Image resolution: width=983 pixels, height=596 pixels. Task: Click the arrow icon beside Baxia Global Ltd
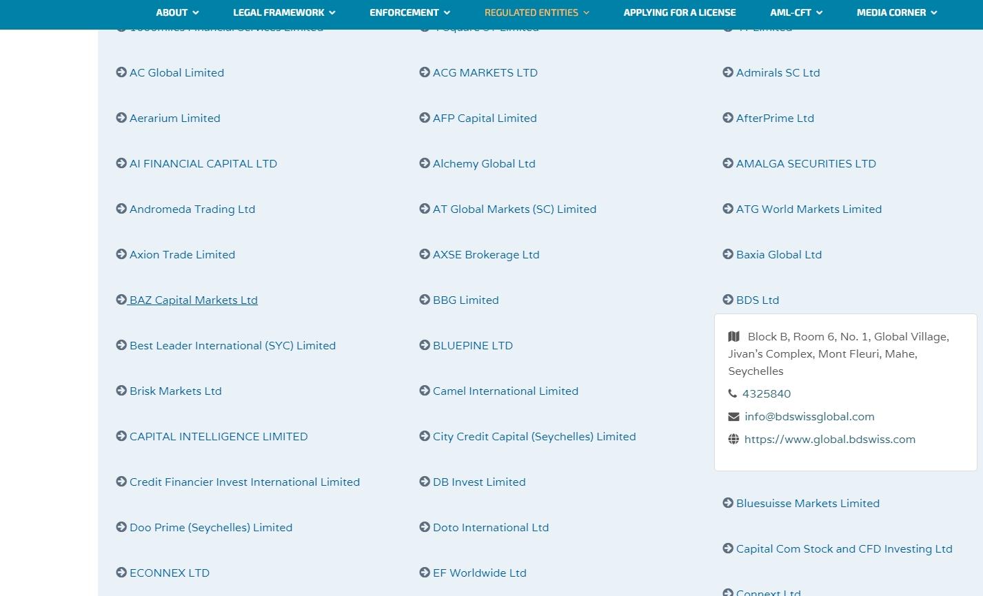728,254
